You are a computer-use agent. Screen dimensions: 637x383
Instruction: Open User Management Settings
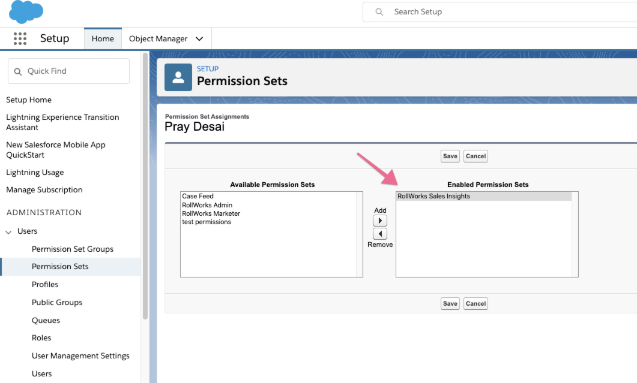click(80, 356)
